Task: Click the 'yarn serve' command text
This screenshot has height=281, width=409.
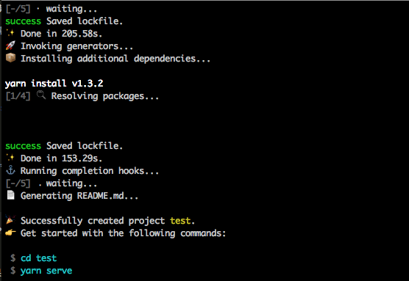Action: pyautogui.click(x=46, y=271)
